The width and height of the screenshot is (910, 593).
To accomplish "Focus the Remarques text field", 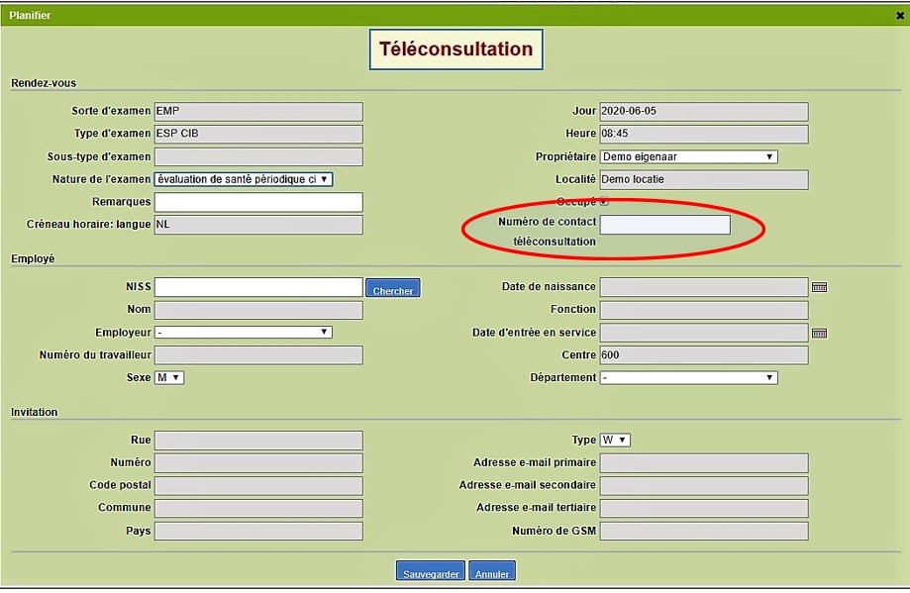I will [x=258, y=202].
